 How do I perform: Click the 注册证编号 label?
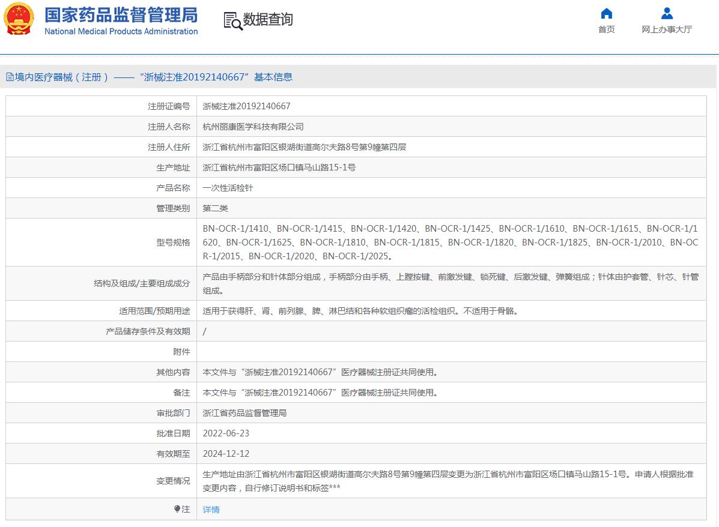[169, 106]
